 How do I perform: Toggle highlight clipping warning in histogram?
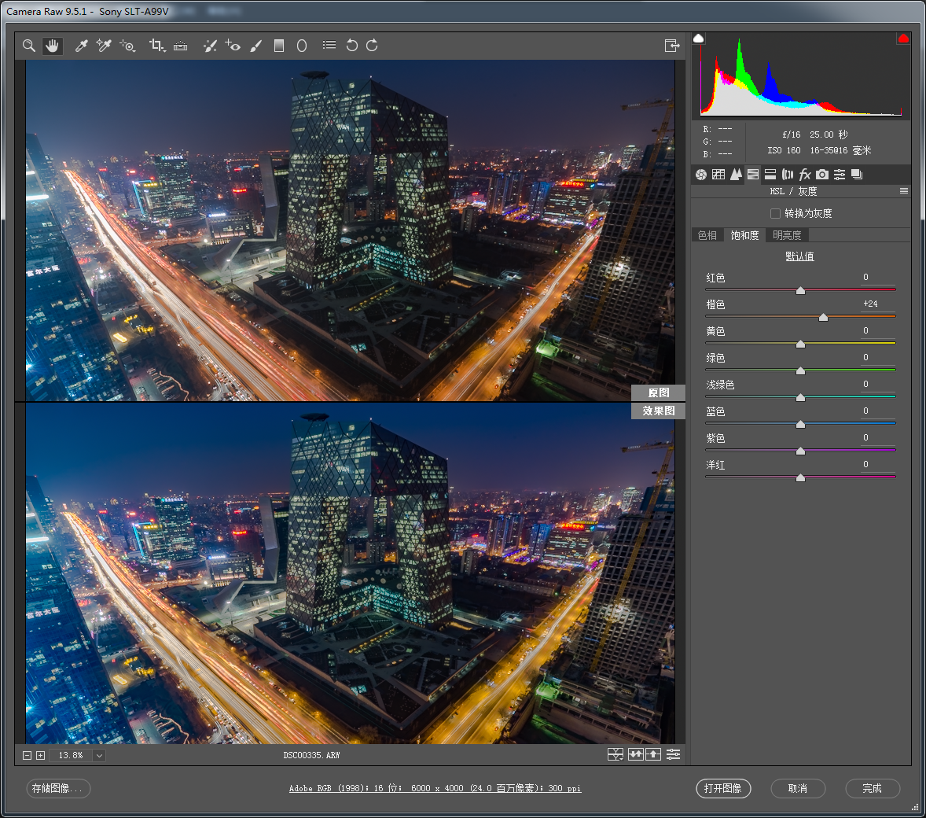pos(903,39)
